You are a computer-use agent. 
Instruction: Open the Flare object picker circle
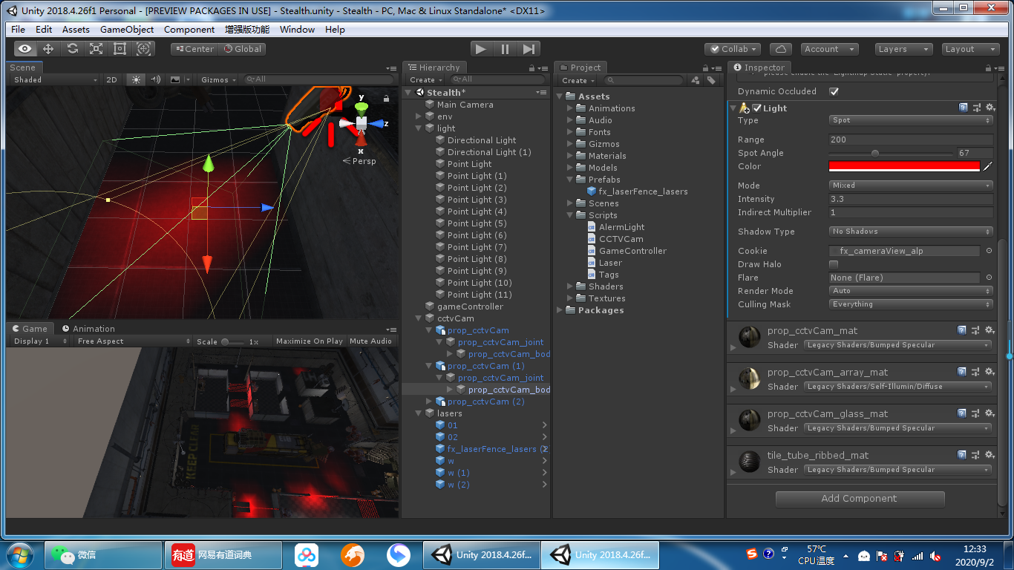click(x=989, y=278)
